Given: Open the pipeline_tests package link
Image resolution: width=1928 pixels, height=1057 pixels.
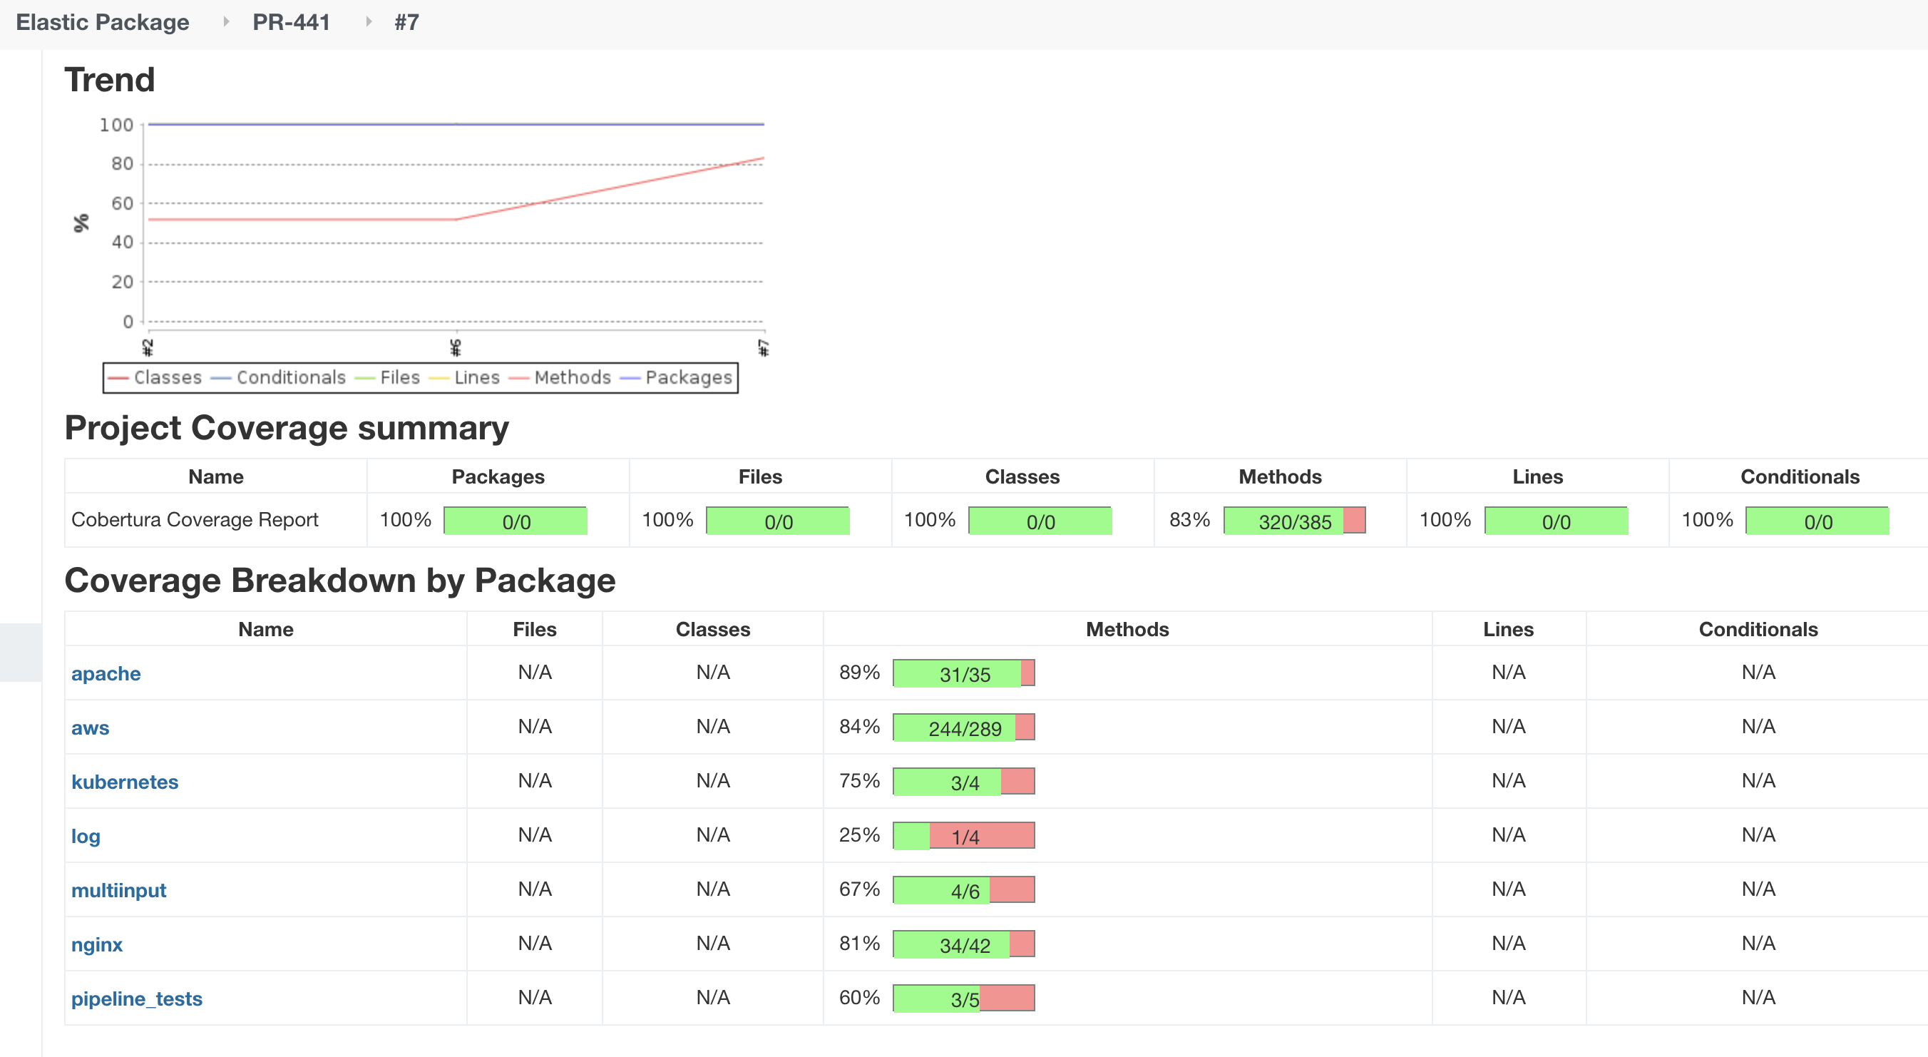Looking at the screenshot, I should pos(136,999).
